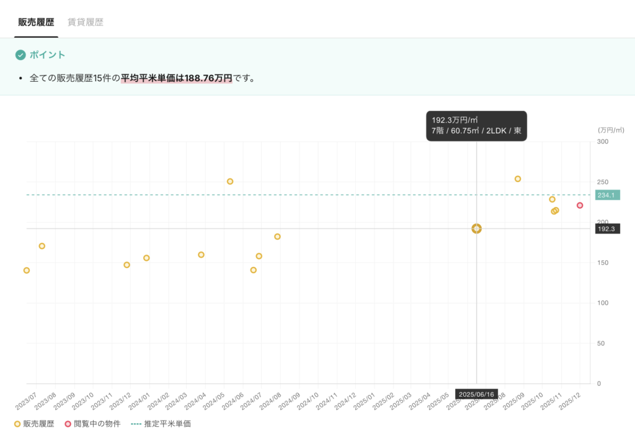Toggle 販売履歴 series in chart legend

(x=34, y=424)
